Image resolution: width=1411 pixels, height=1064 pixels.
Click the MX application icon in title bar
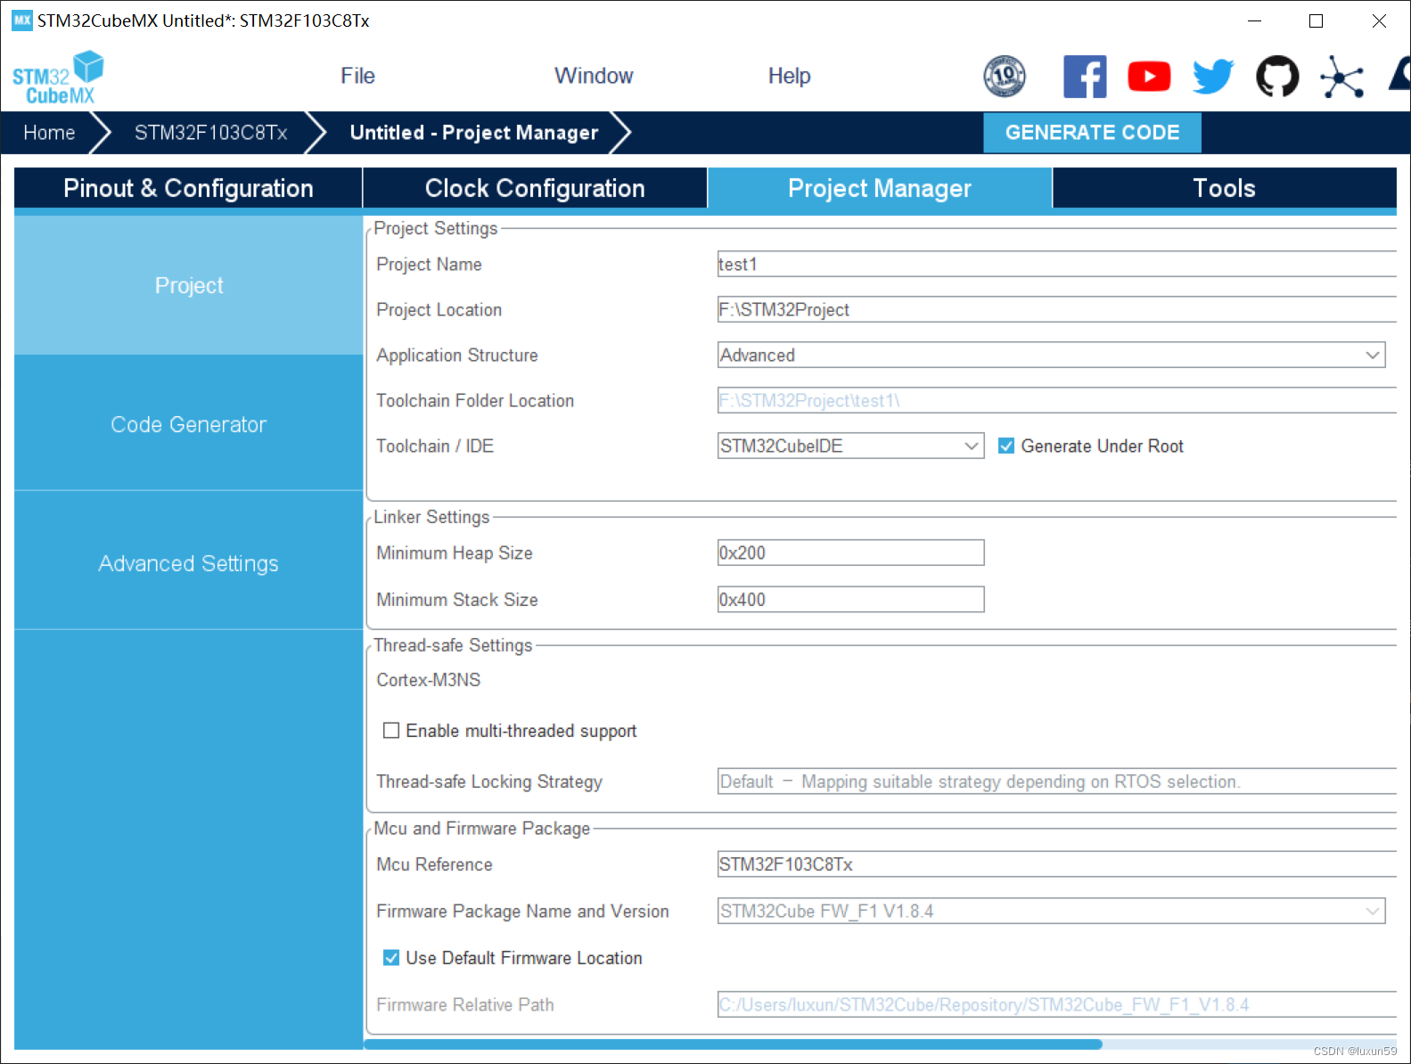point(22,20)
